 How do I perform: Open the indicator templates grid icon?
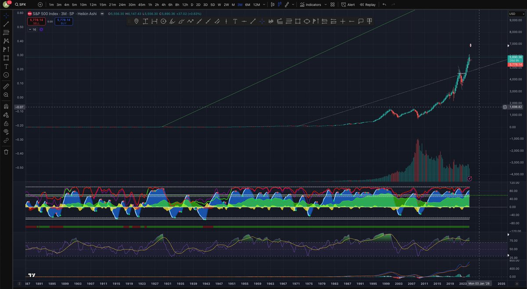tap(332, 4)
